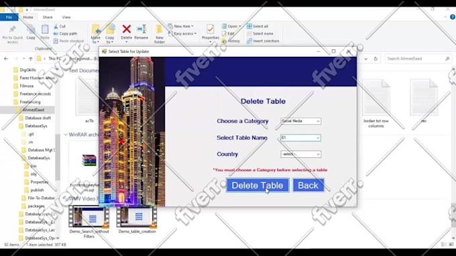Screen dimensions: 456x256
Task: Click the Open command in ribbon
Action: pyautogui.click(x=231, y=26)
